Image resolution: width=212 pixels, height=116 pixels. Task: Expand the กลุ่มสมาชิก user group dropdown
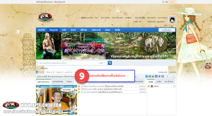[x=157, y=22]
